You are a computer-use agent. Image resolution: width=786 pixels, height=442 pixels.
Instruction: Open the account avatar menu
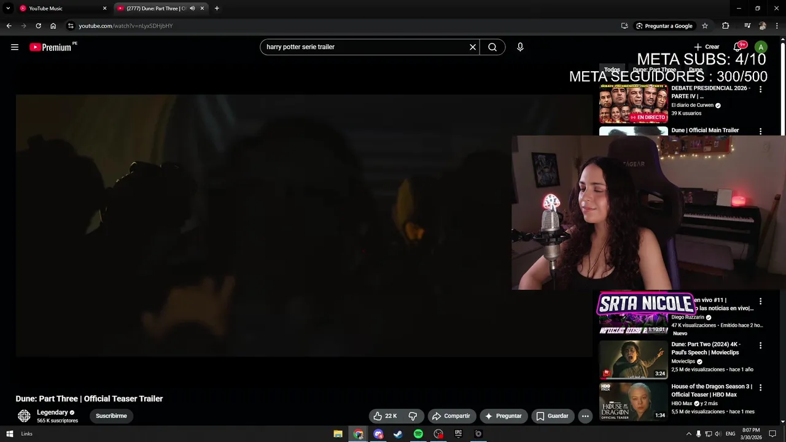[761, 47]
